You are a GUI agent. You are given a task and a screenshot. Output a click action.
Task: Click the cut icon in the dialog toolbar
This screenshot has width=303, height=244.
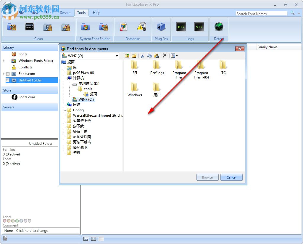pos(142,55)
